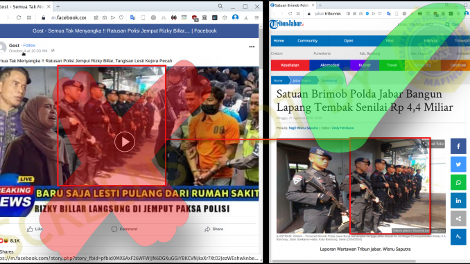Play the Facebook video thumbnail
The width and height of the screenshot is (470, 264).
coord(125,142)
